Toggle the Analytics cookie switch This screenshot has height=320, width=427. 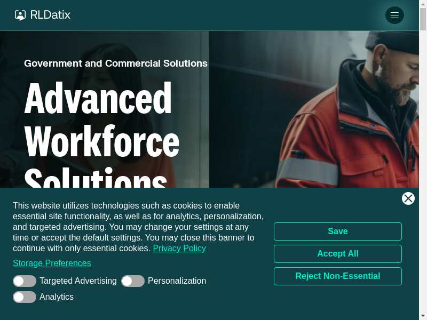(x=25, y=297)
